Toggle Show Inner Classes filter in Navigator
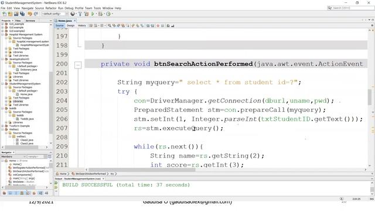Screen dimensions: 375x211 (x=28, y=193)
